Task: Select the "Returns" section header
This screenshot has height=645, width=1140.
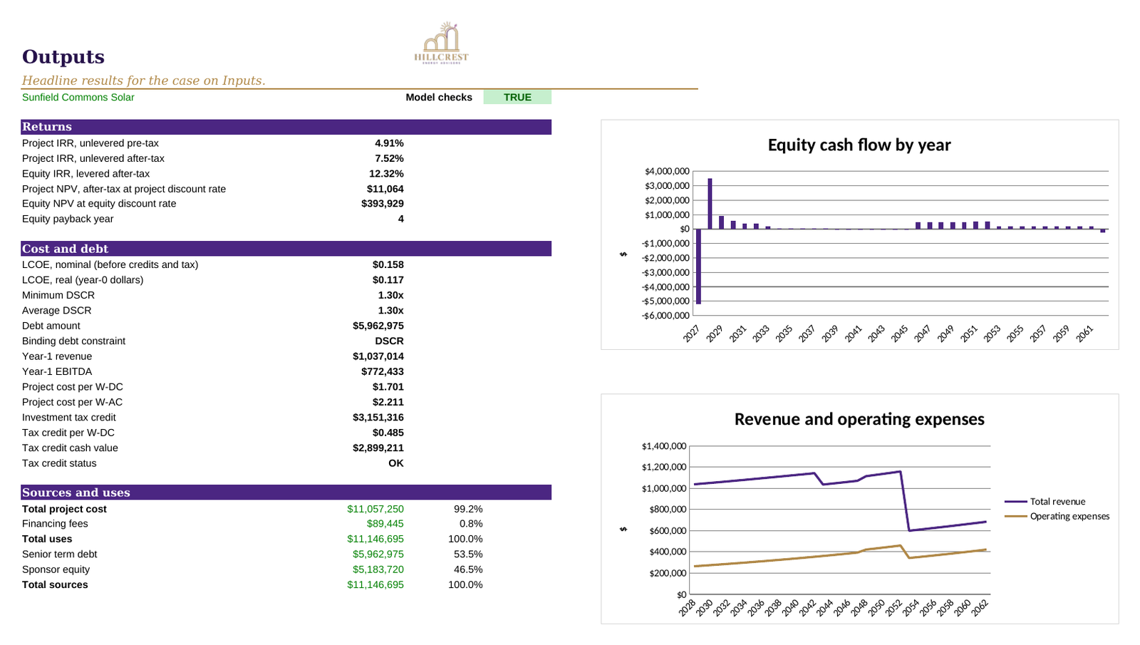Action: coord(286,127)
